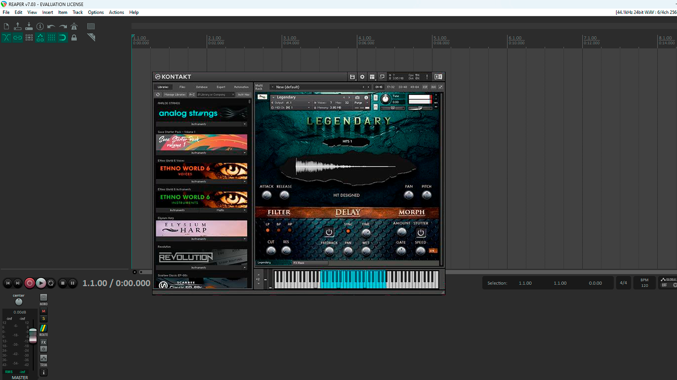Enable the STUTTER power button
This screenshot has height=380, width=677.
point(421,233)
